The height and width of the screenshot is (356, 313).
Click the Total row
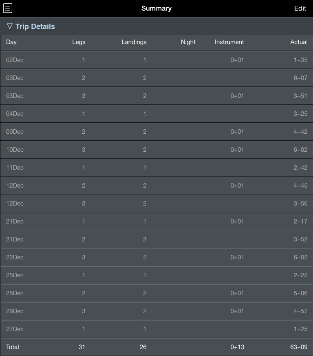coord(156,347)
